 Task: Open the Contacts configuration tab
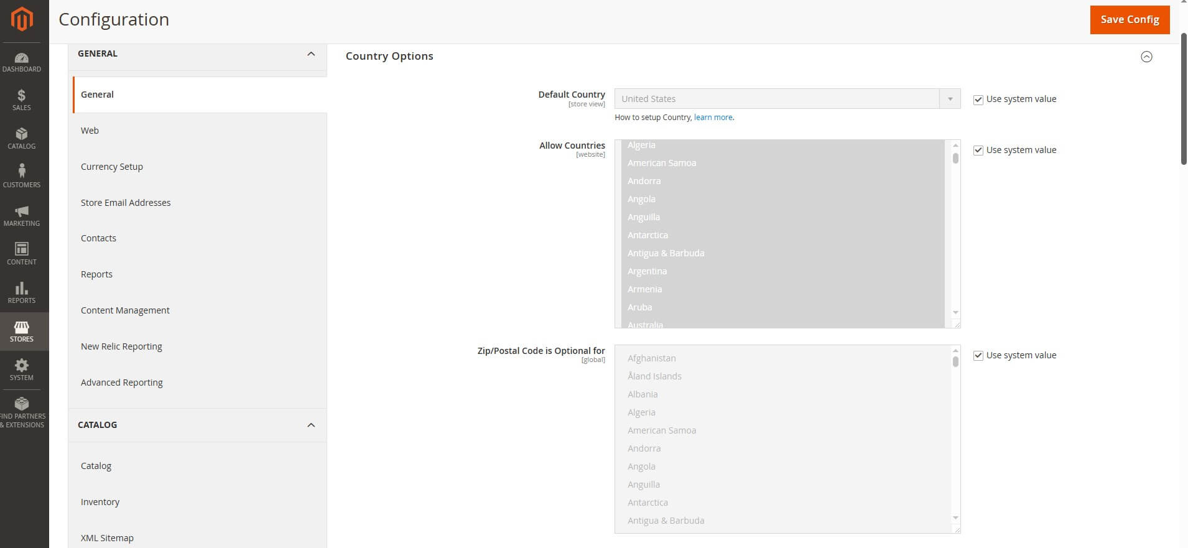[x=200, y=238]
